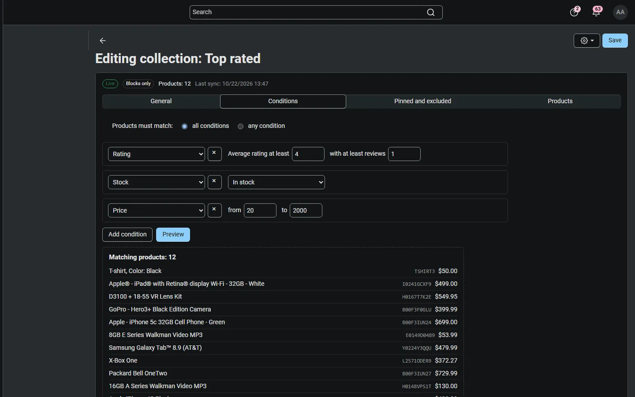Image resolution: width=635 pixels, height=397 pixels.
Task: Click the X-Box One row
Action: pyautogui.click(x=283, y=360)
